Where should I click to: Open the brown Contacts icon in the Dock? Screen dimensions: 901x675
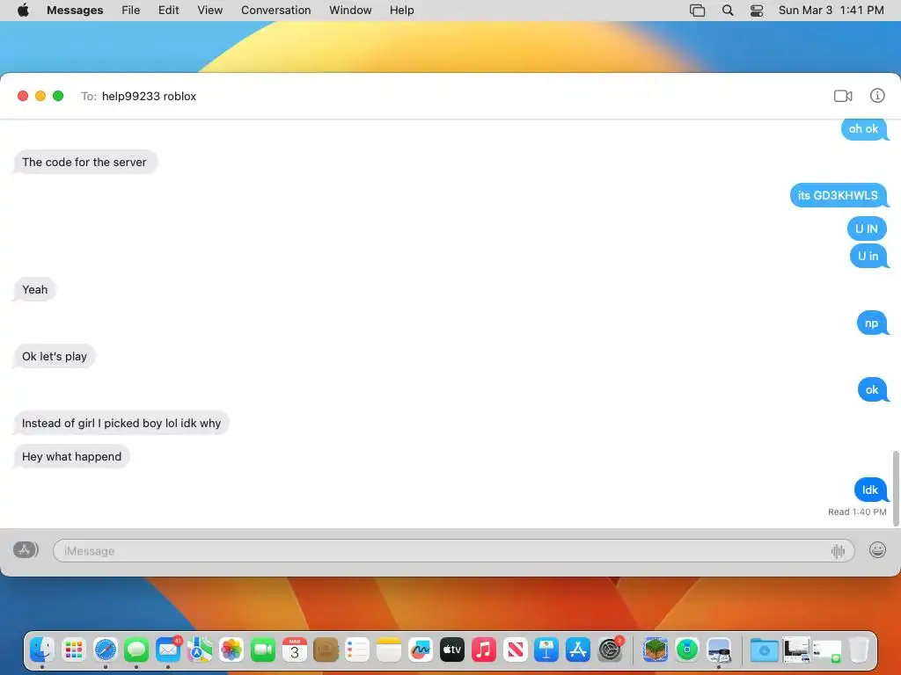tap(326, 650)
